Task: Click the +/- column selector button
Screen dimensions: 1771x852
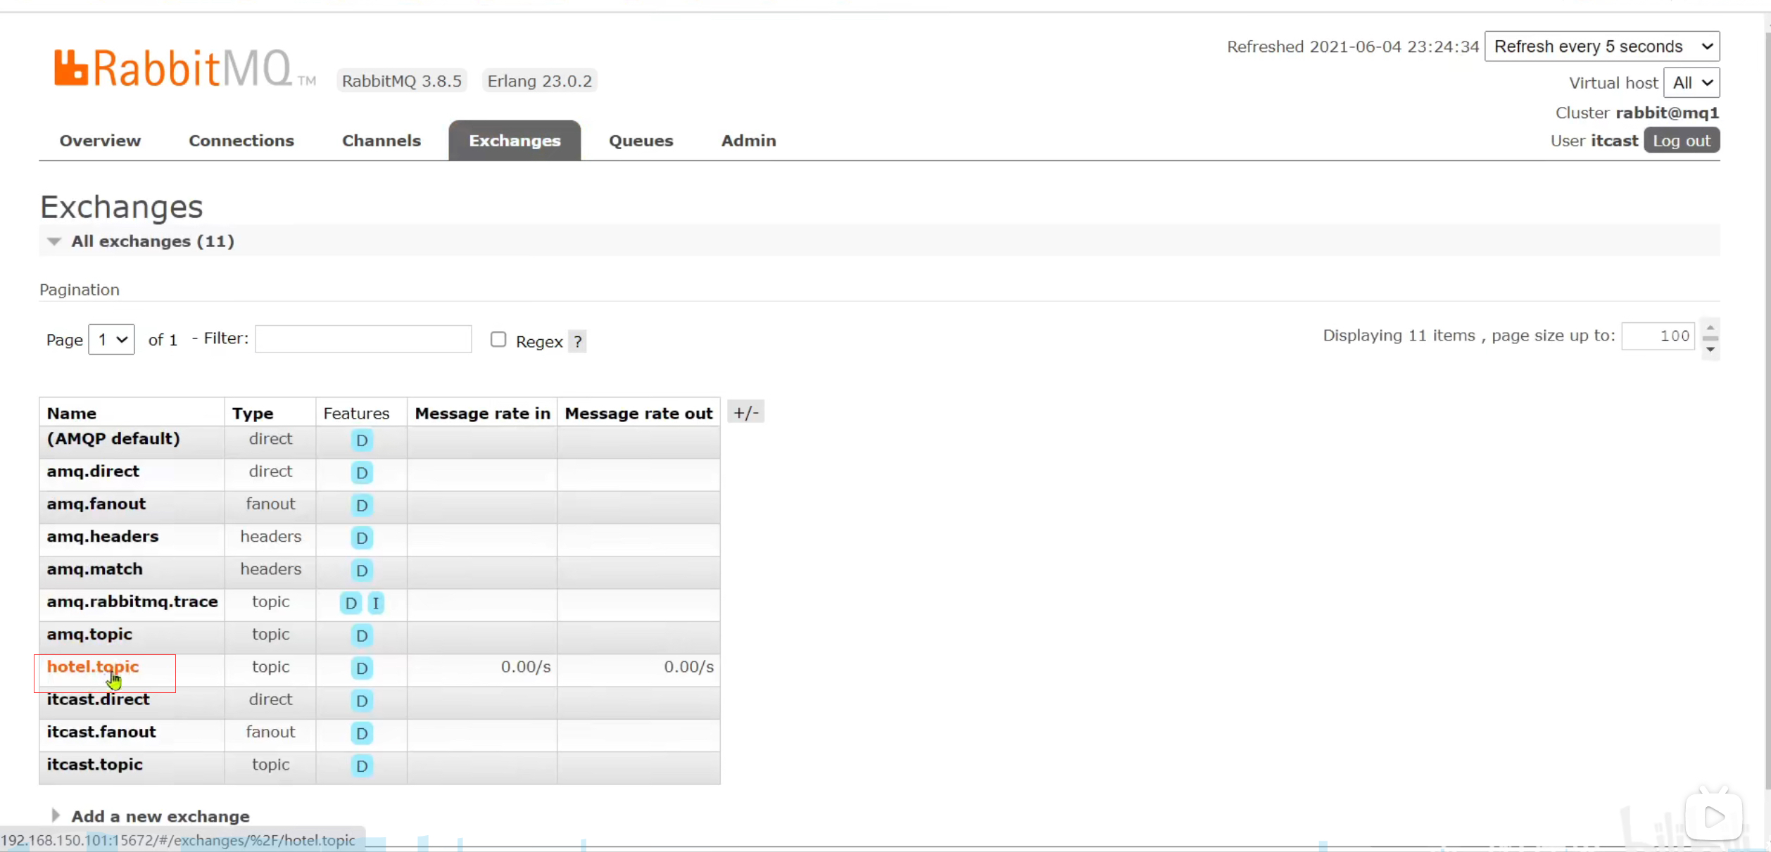Action: pos(745,412)
